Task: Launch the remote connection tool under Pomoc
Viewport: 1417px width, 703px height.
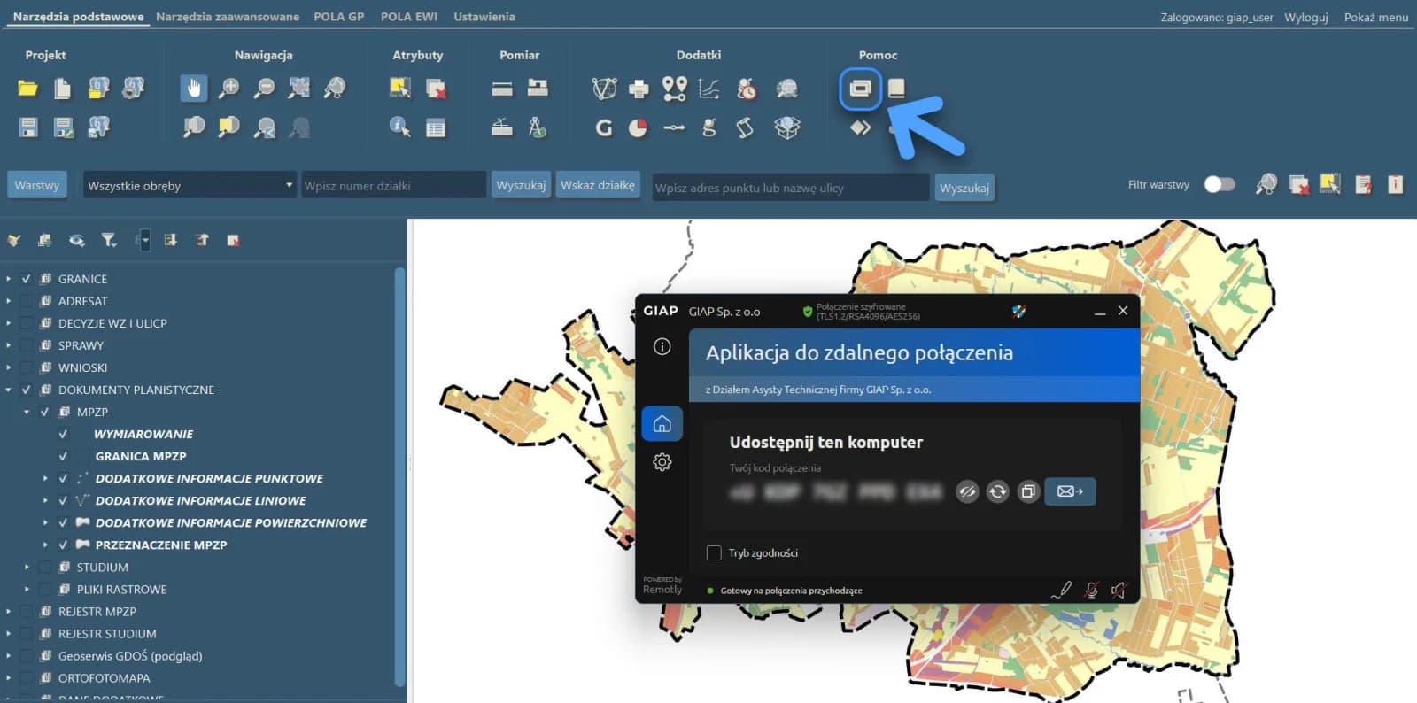Action: tap(860, 89)
